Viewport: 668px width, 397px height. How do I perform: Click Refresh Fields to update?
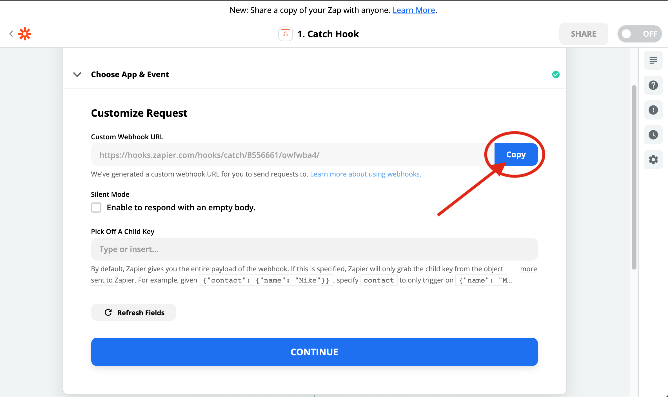133,312
